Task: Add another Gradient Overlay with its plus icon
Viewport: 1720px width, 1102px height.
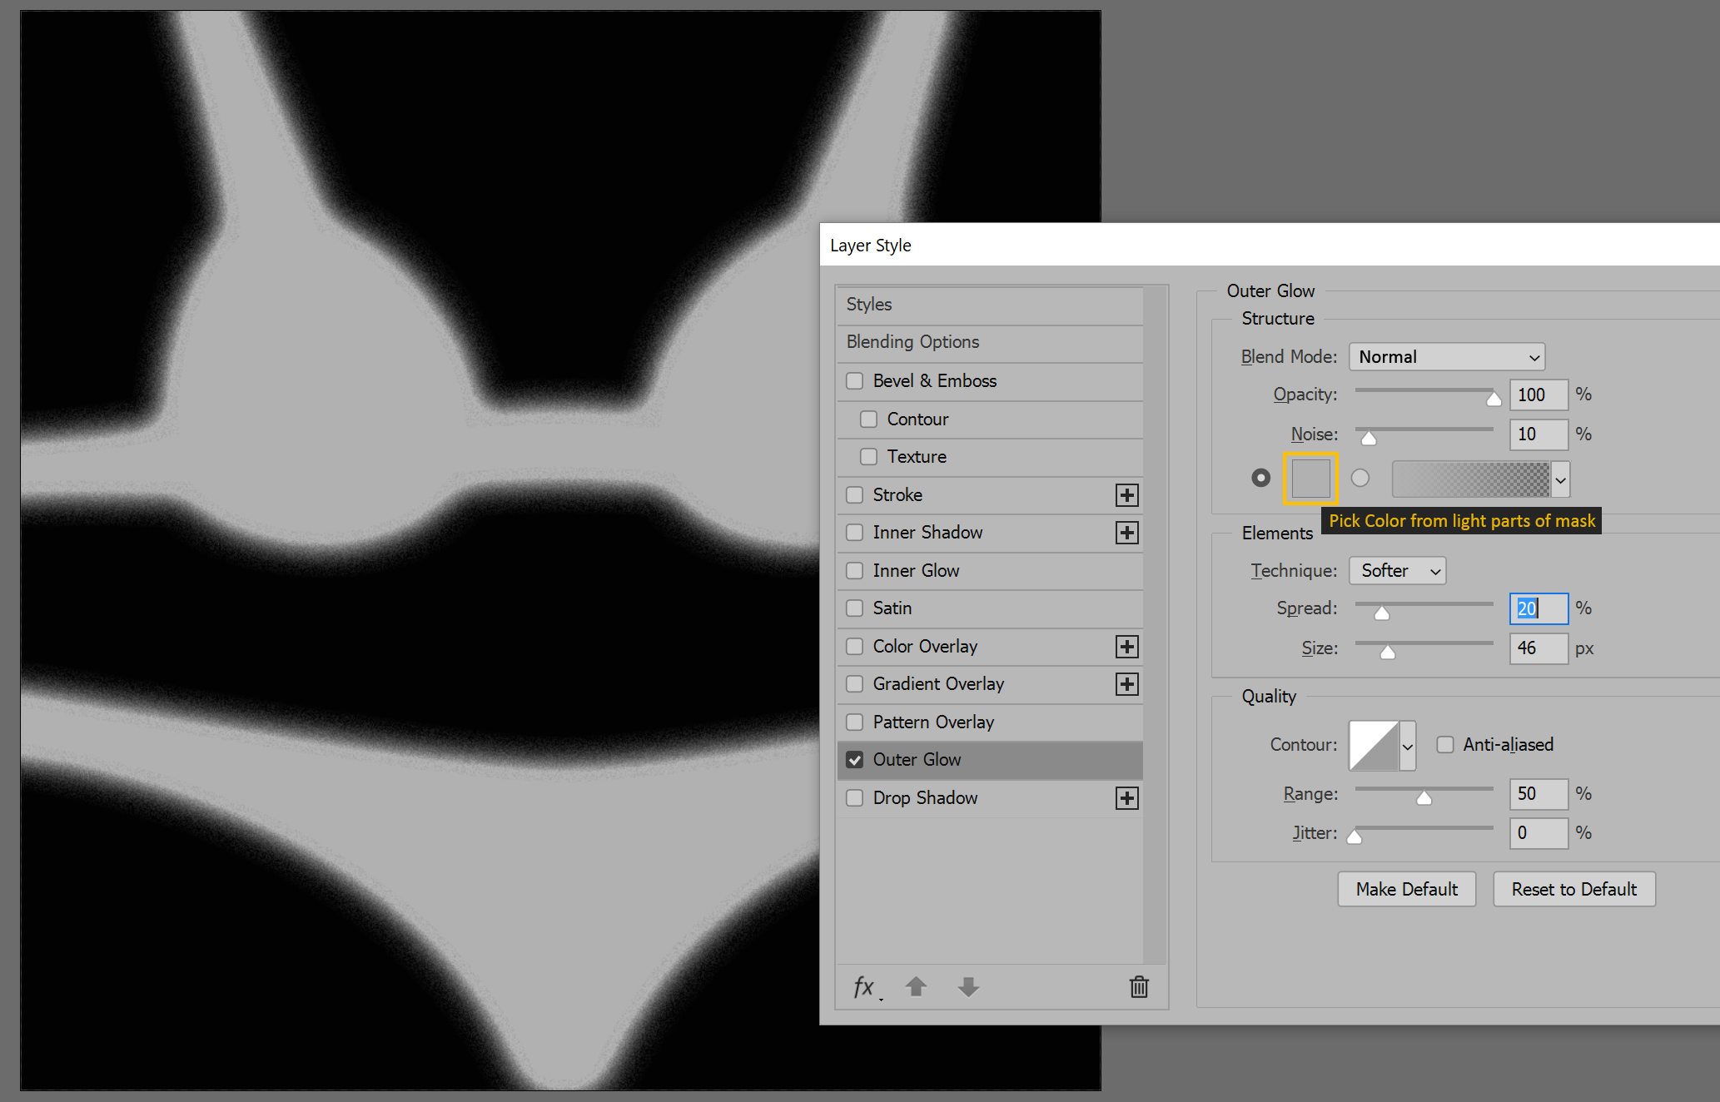Action: (1127, 684)
